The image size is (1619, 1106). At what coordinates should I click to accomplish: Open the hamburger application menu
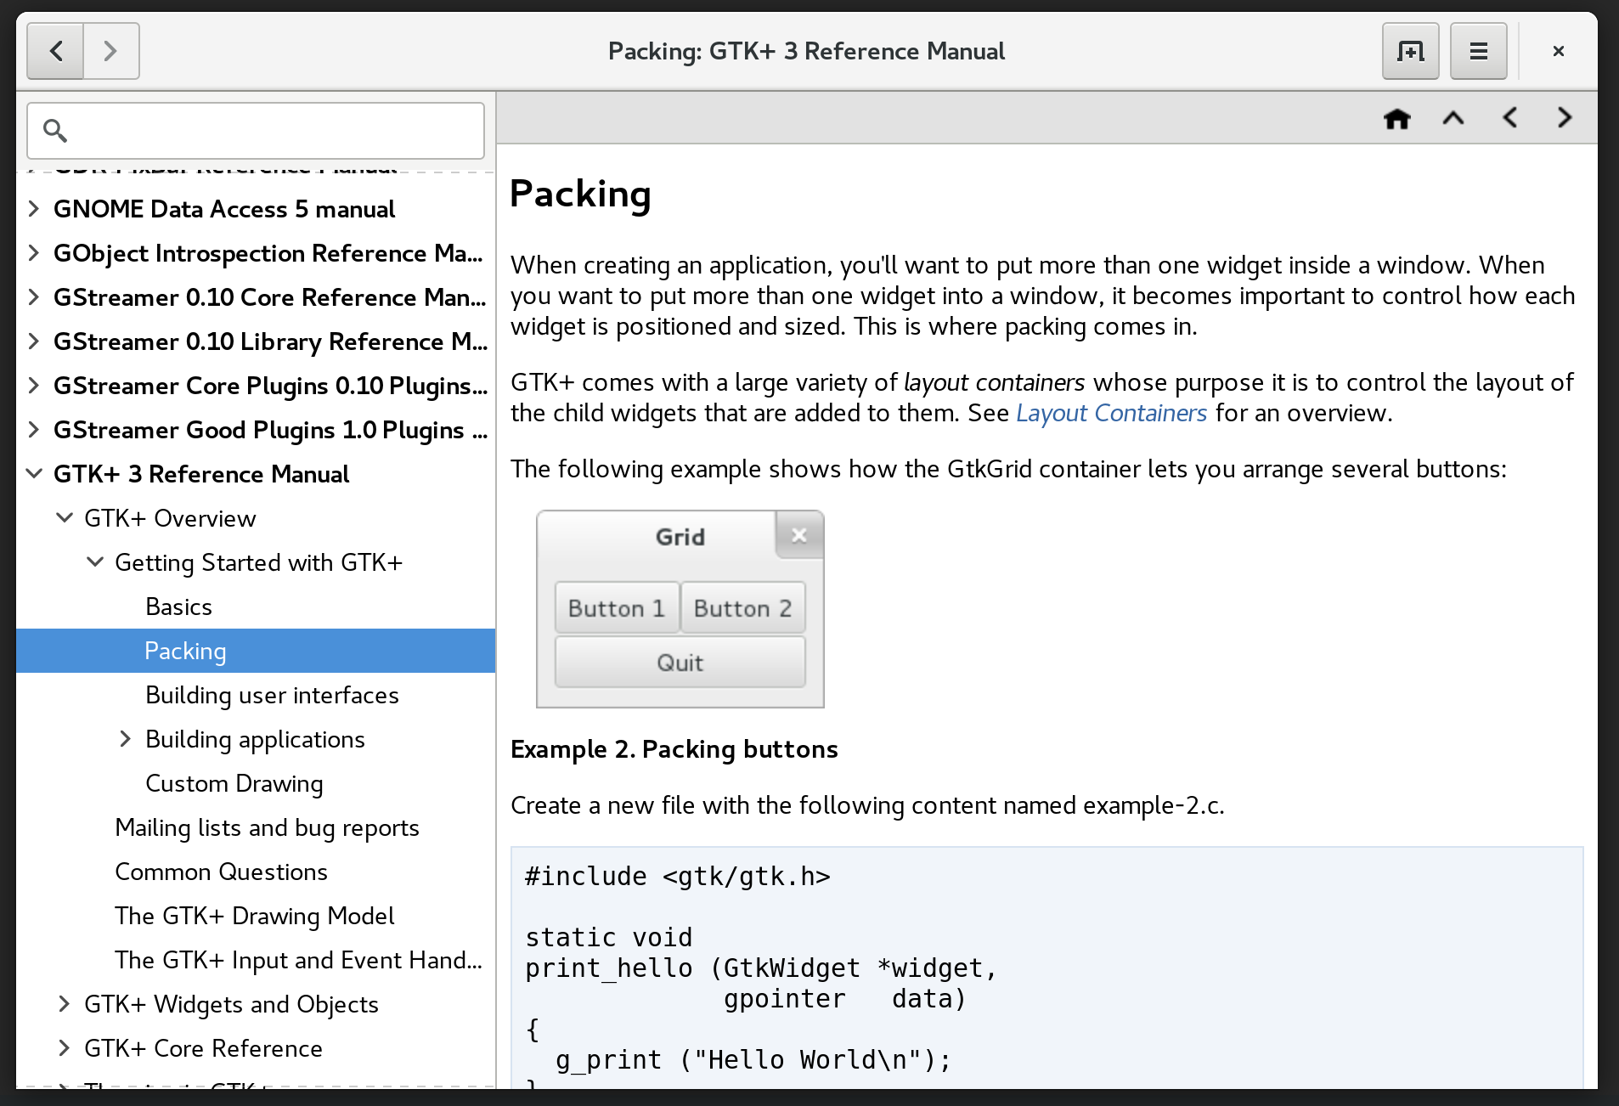(1478, 51)
